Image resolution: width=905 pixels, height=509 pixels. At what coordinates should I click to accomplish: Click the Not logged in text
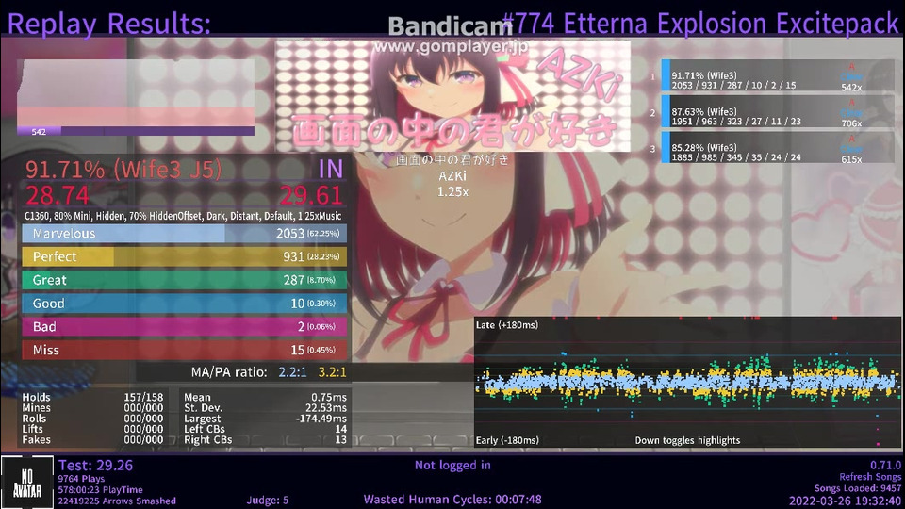coord(452,465)
